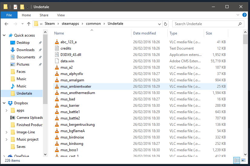Image resolution: width=250 pixels, height=166 pixels.
Task: Switch to details view layout
Action: coord(237,160)
